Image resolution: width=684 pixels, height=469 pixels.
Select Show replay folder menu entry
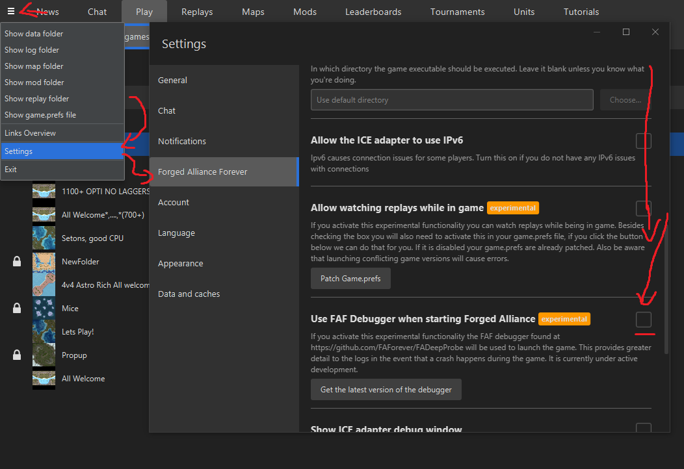[62, 99]
